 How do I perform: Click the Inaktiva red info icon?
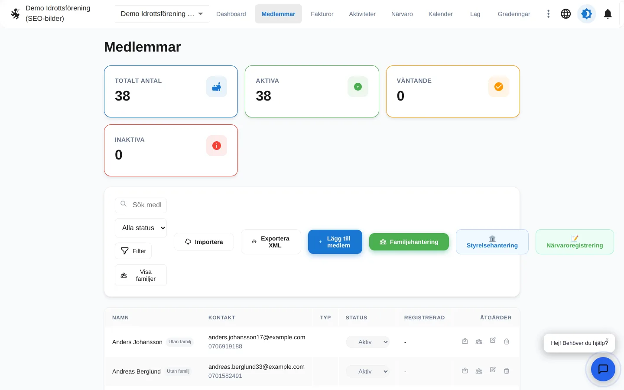click(x=217, y=146)
